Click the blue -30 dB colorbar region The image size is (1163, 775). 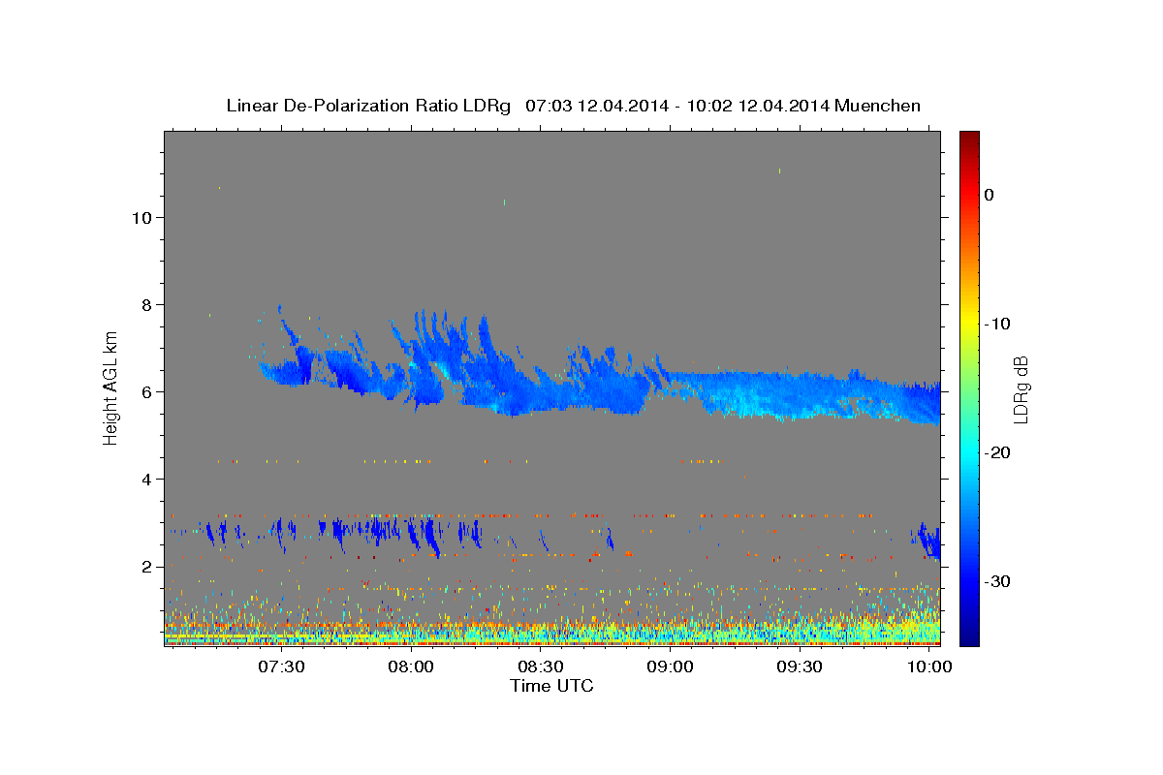[968, 581]
